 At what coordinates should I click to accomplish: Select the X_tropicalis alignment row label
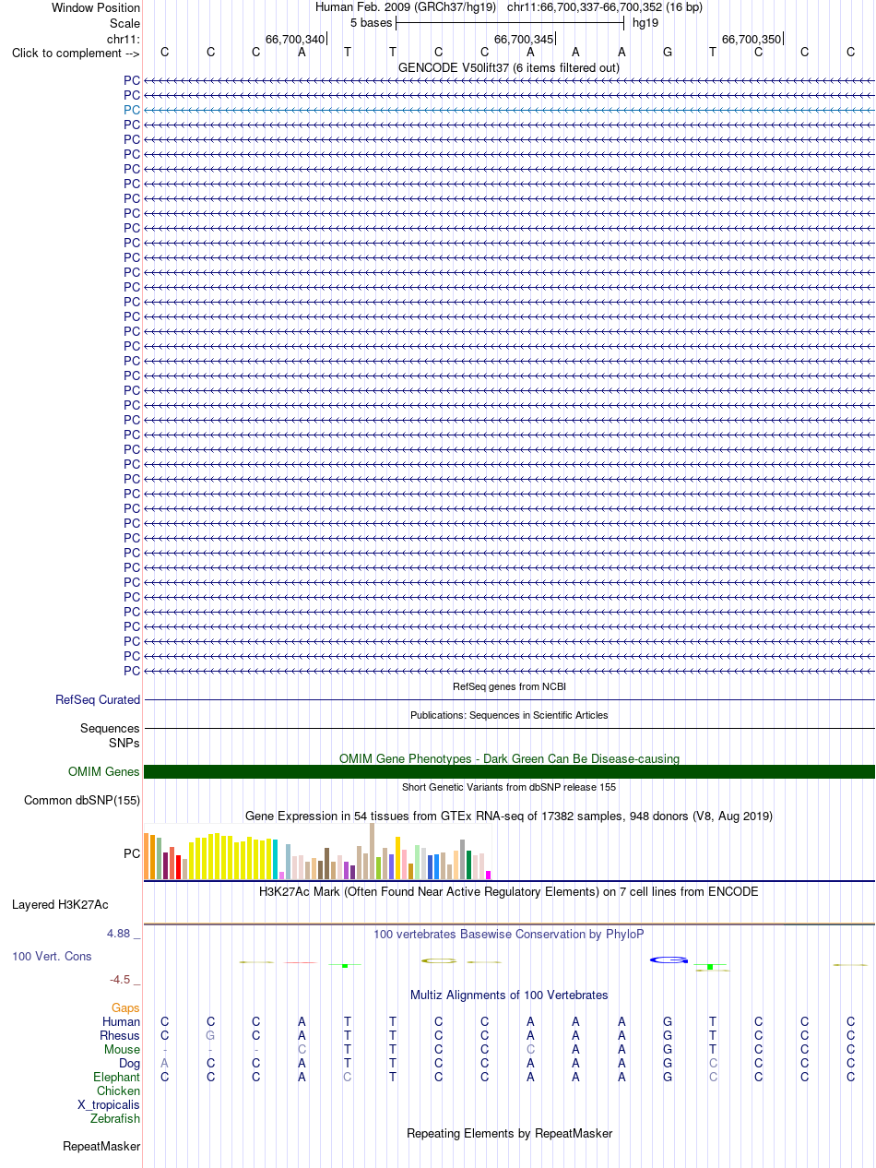coord(109,1105)
